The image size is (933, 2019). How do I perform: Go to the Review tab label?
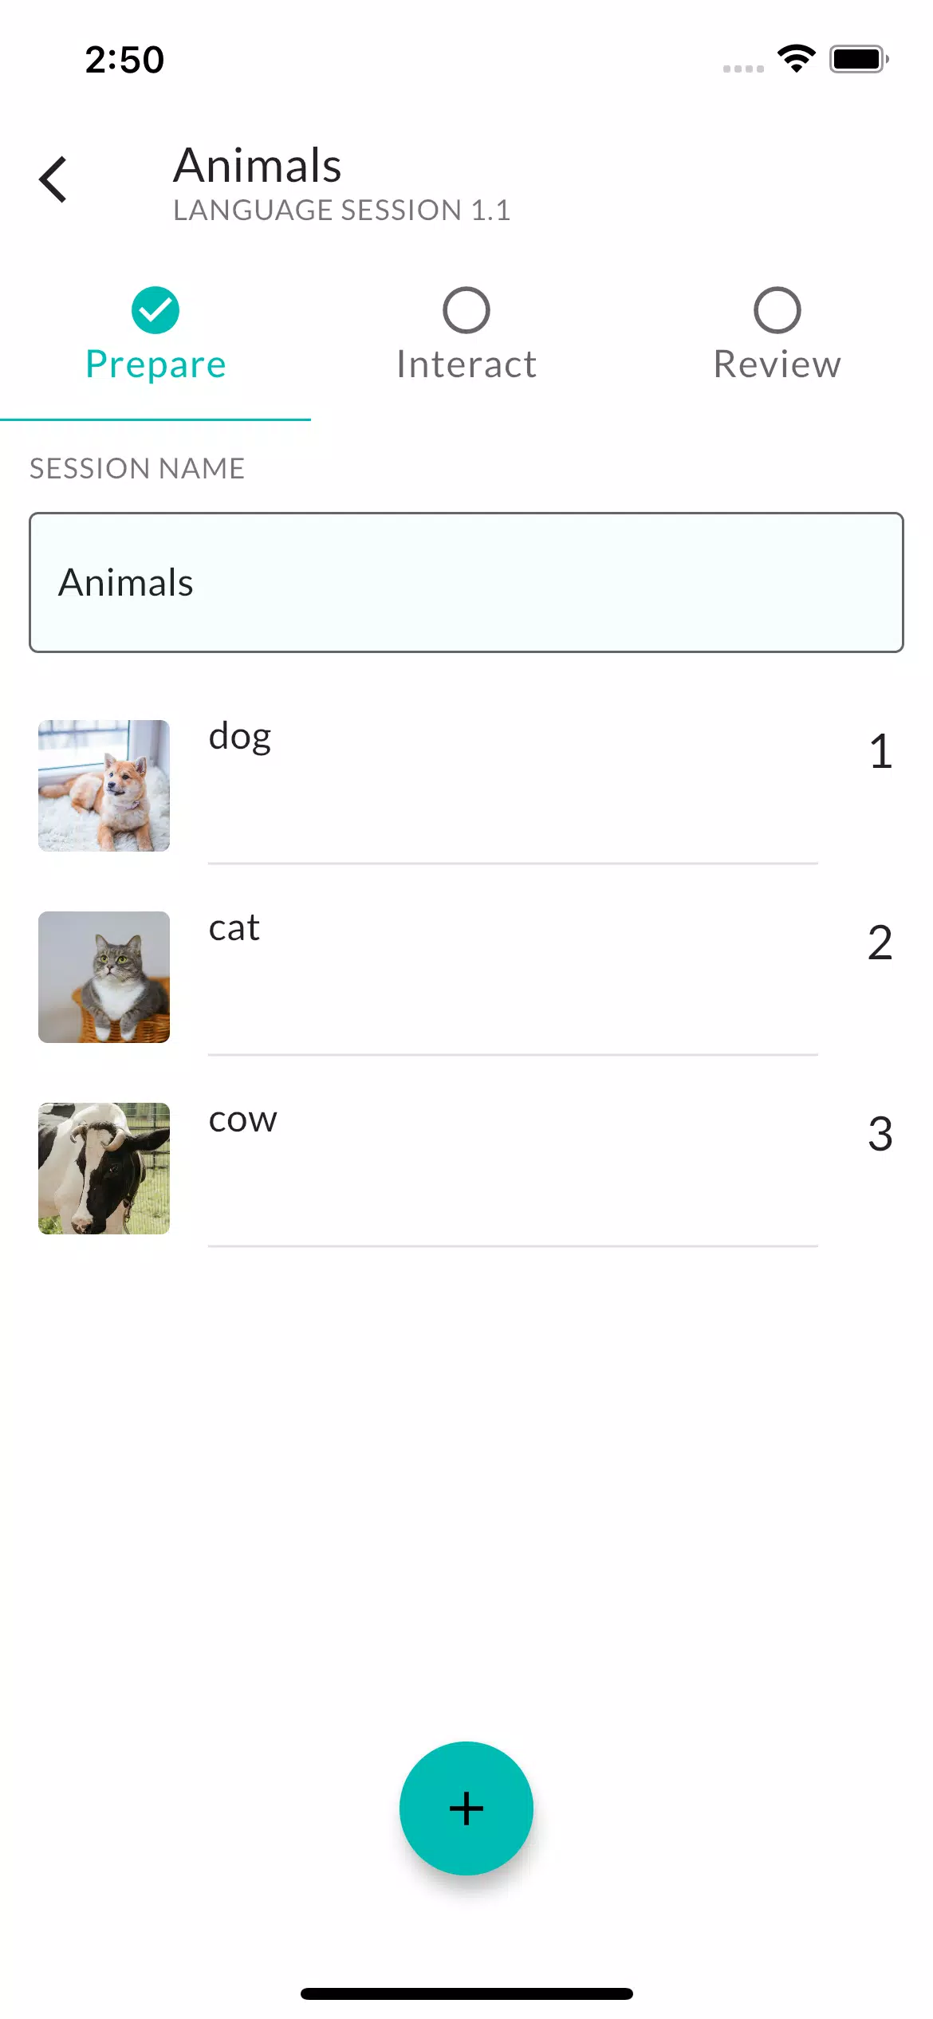[x=777, y=364]
